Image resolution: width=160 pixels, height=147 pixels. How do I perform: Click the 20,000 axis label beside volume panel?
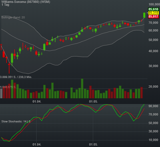coord(153,87)
